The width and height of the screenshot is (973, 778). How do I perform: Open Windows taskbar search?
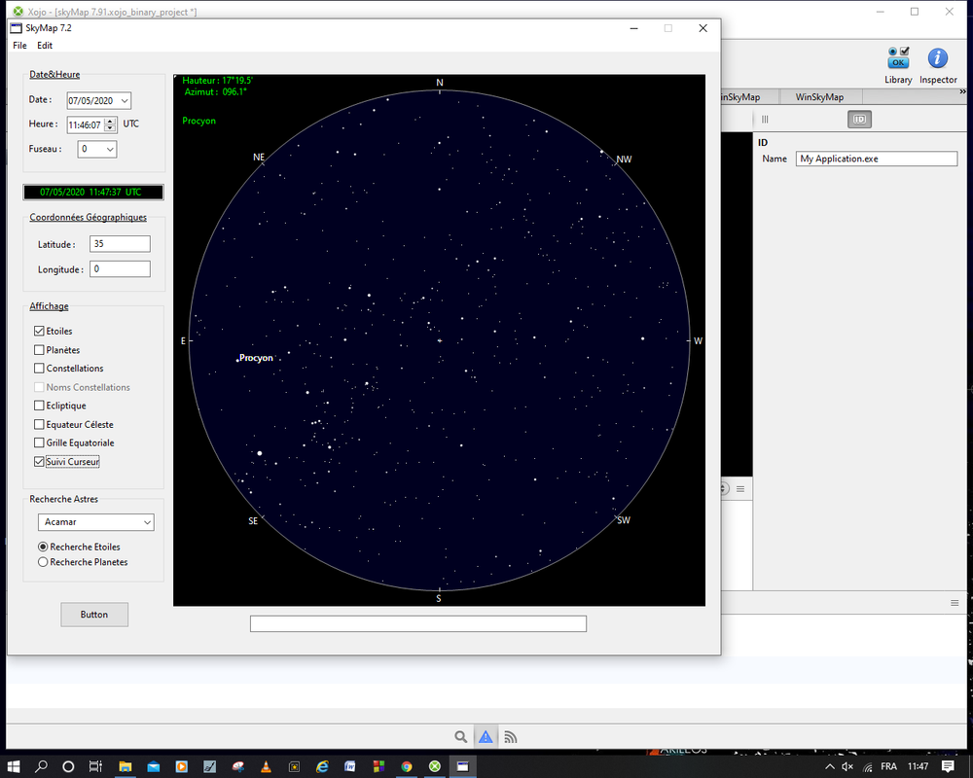click(x=41, y=766)
